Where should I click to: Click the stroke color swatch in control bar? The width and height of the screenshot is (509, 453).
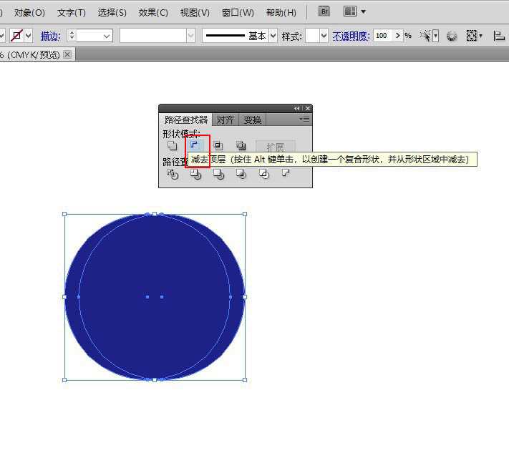pos(16,36)
